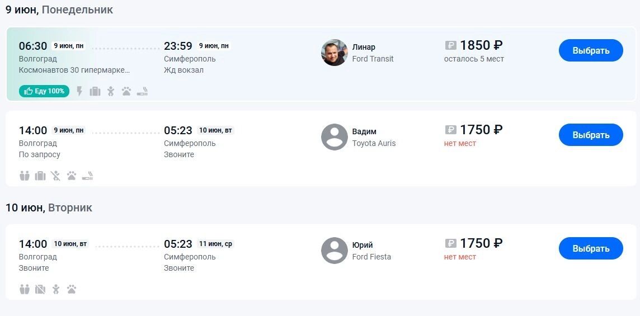Click the no-luggage icon in Юрий's trip

click(40, 289)
